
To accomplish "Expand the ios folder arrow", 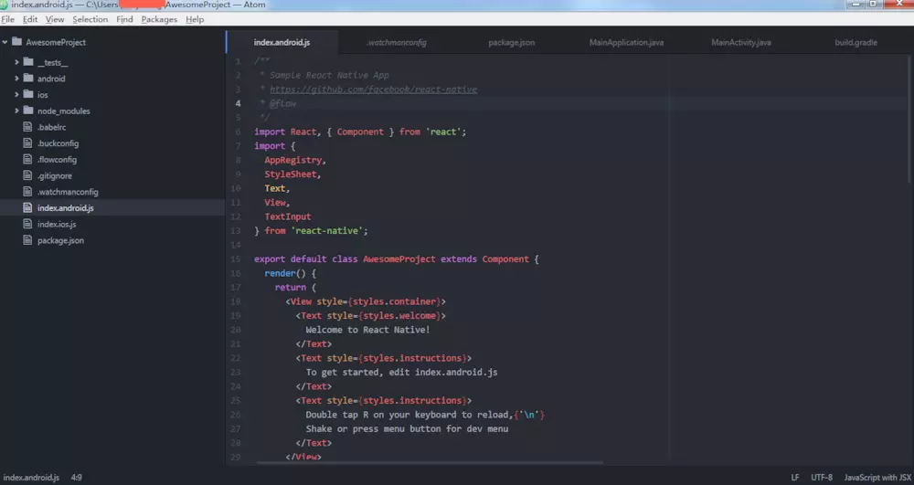I will coord(16,95).
